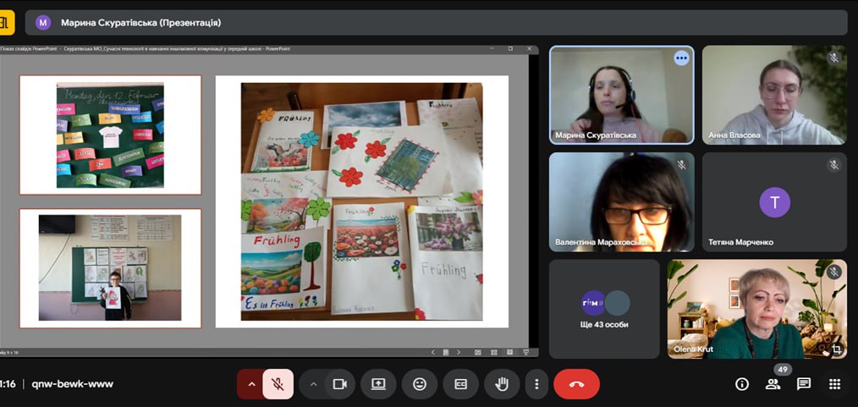Raise your hand in the meeting
Screen dimensions: 858x407
click(x=502, y=384)
